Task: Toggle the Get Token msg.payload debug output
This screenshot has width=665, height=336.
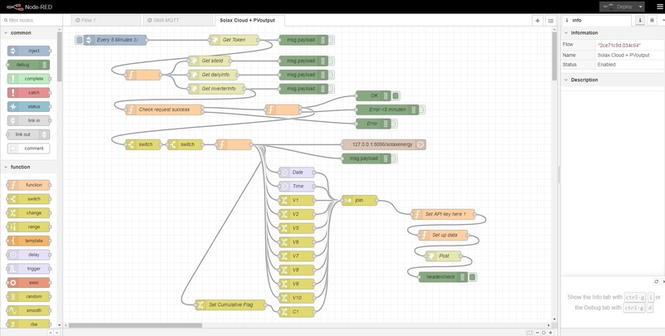Action: (331, 40)
